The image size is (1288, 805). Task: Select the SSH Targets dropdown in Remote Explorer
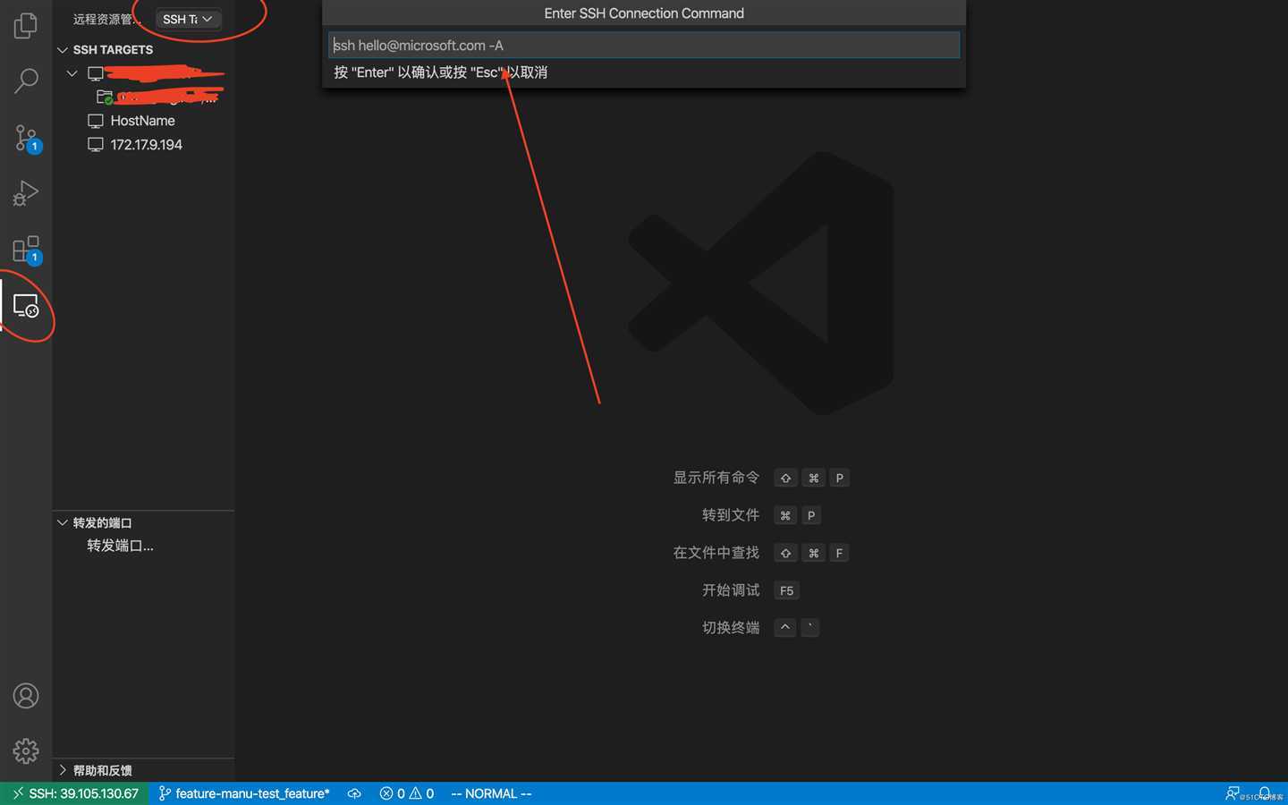click(x=188, y=19)
